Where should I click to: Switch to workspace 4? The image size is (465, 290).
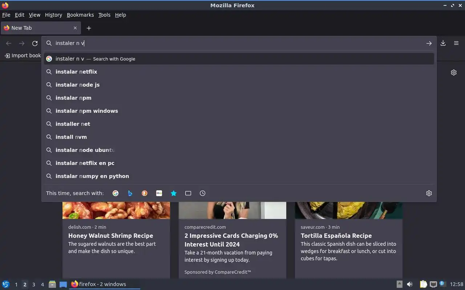point(42,285)
